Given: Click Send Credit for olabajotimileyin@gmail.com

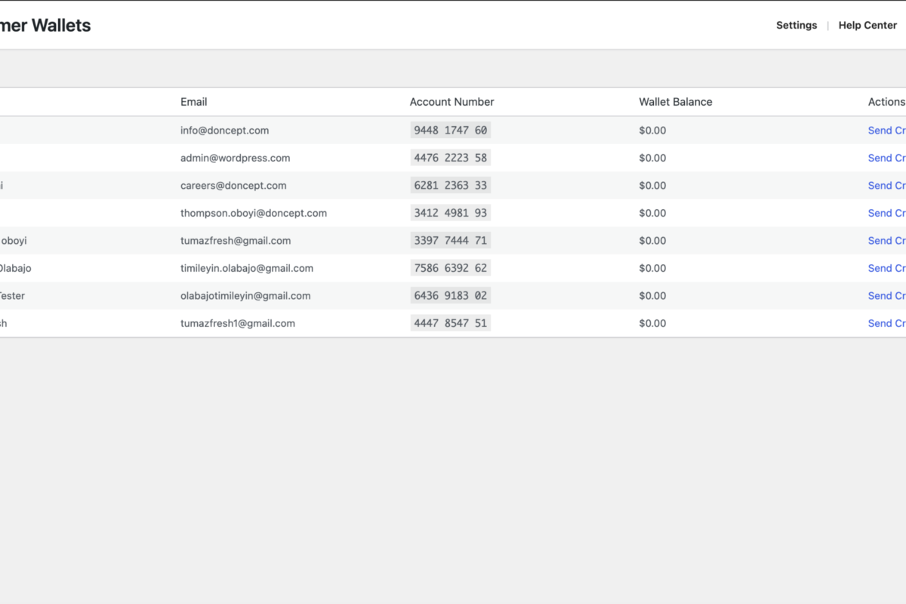Looking at the screenshot, I should [x=887, y=295].
